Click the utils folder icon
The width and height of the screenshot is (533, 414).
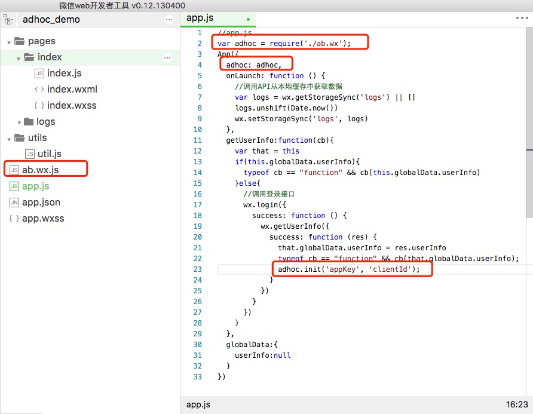[x=19, y=137]
